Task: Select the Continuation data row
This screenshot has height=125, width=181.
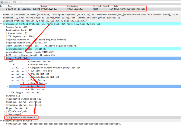Action: (63, 124)
